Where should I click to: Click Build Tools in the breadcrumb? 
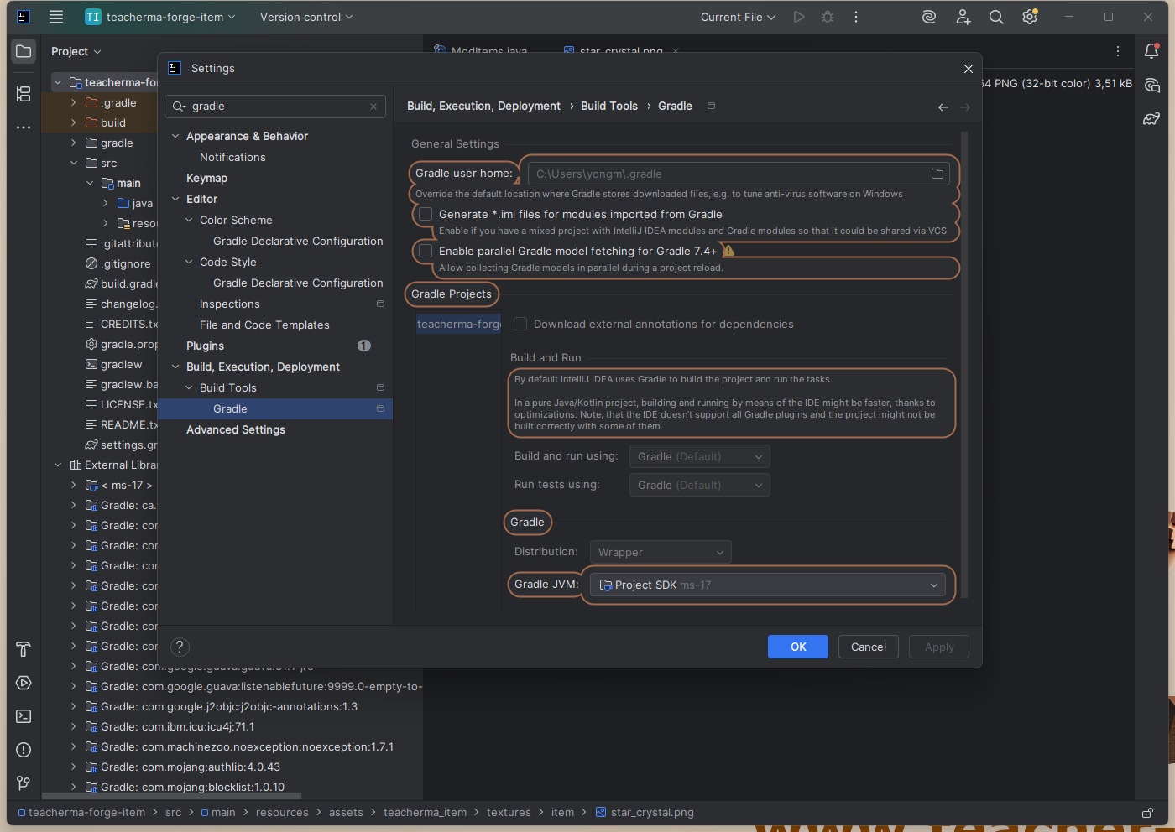tap(609, 106)
